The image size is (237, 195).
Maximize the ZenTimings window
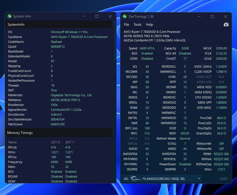212,17
